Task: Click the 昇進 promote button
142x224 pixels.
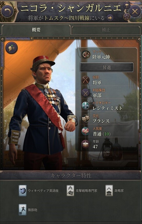Action: pos(107,67)
